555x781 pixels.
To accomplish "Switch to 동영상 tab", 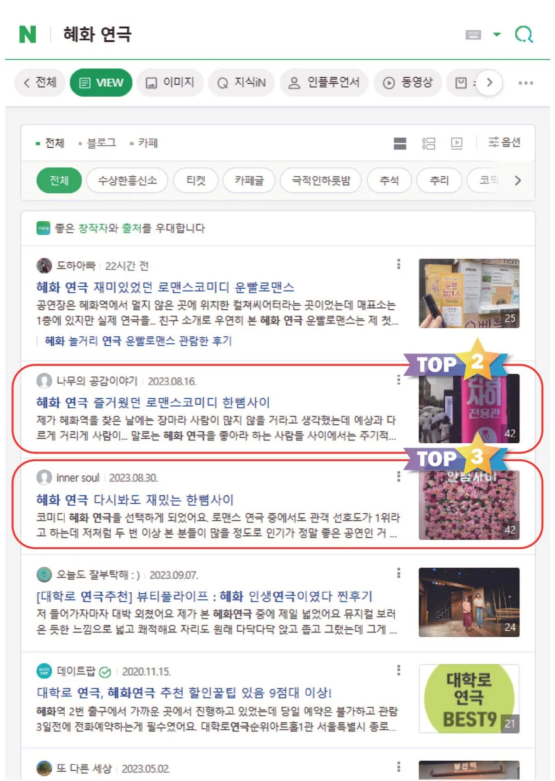I will click(407, 83).
